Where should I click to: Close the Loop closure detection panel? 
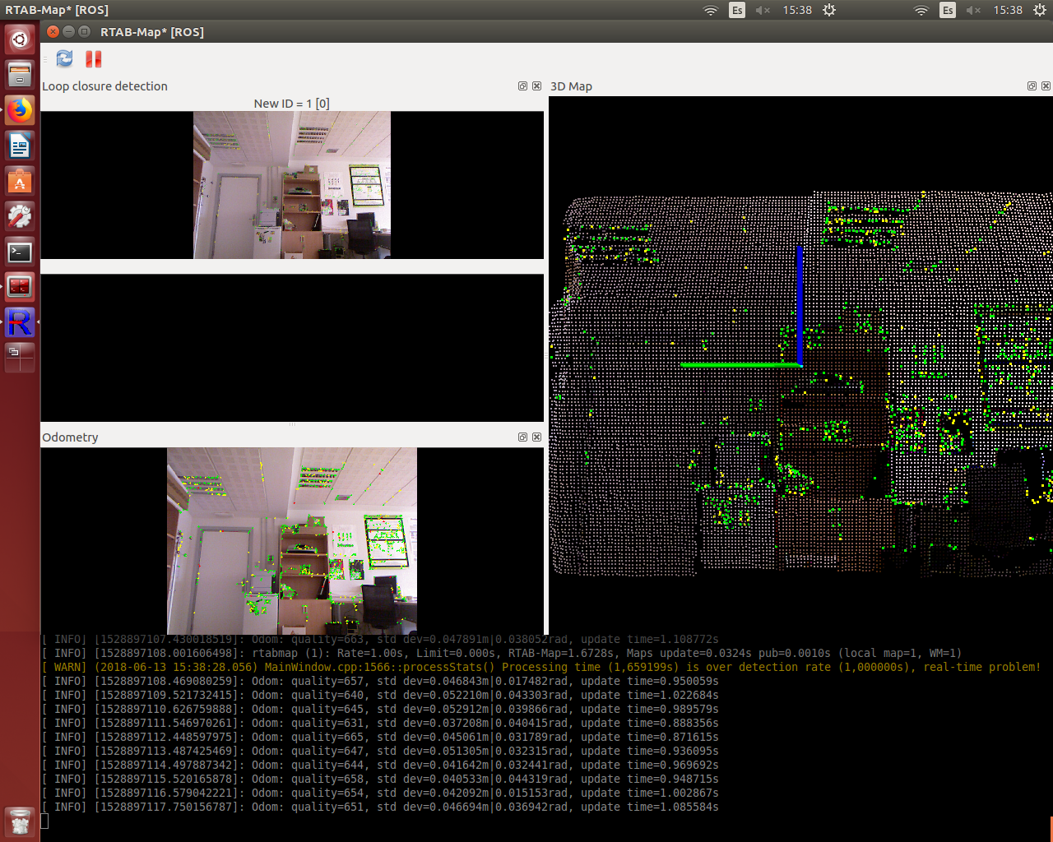tap(536, 86)
